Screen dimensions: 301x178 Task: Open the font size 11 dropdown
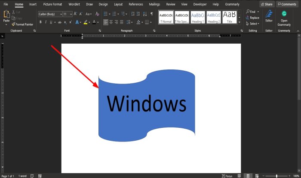71,14
